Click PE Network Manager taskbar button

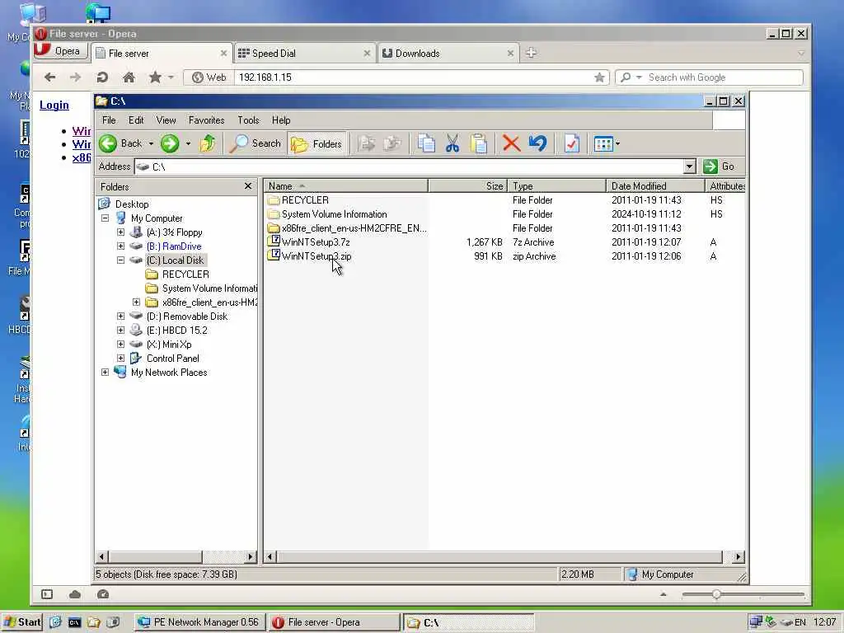[x=198, y=622]
